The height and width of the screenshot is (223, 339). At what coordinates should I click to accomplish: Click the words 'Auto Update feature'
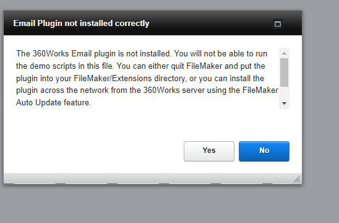[53, 102]
